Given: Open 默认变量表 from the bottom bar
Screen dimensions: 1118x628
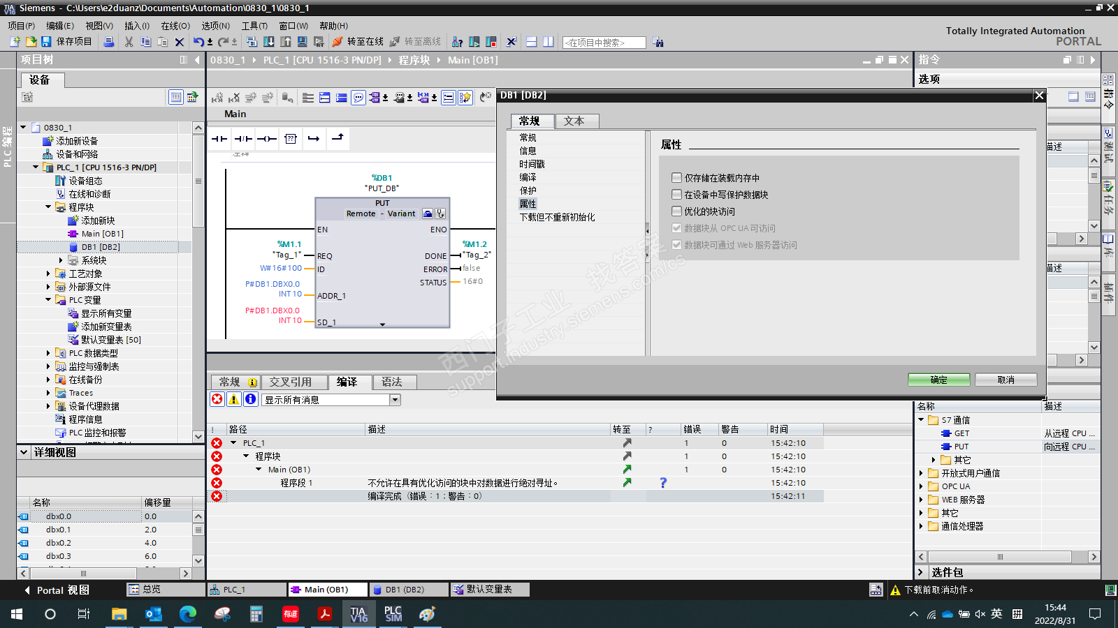Looking at the screenshot, I should 490,590.
